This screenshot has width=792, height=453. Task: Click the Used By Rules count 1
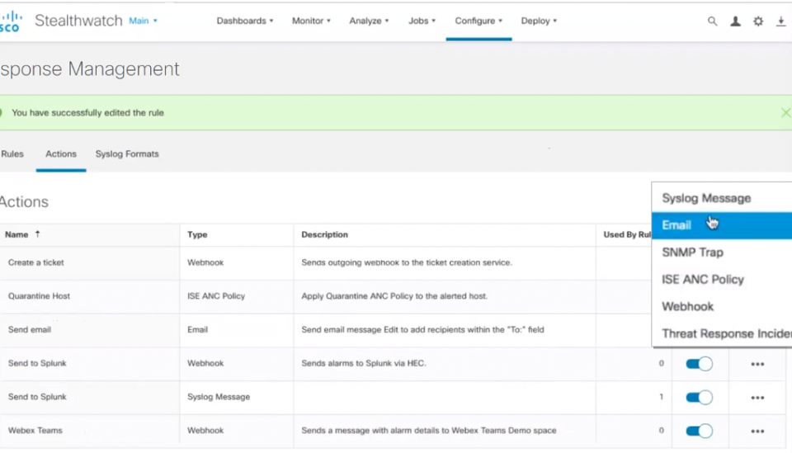point(661,397)
